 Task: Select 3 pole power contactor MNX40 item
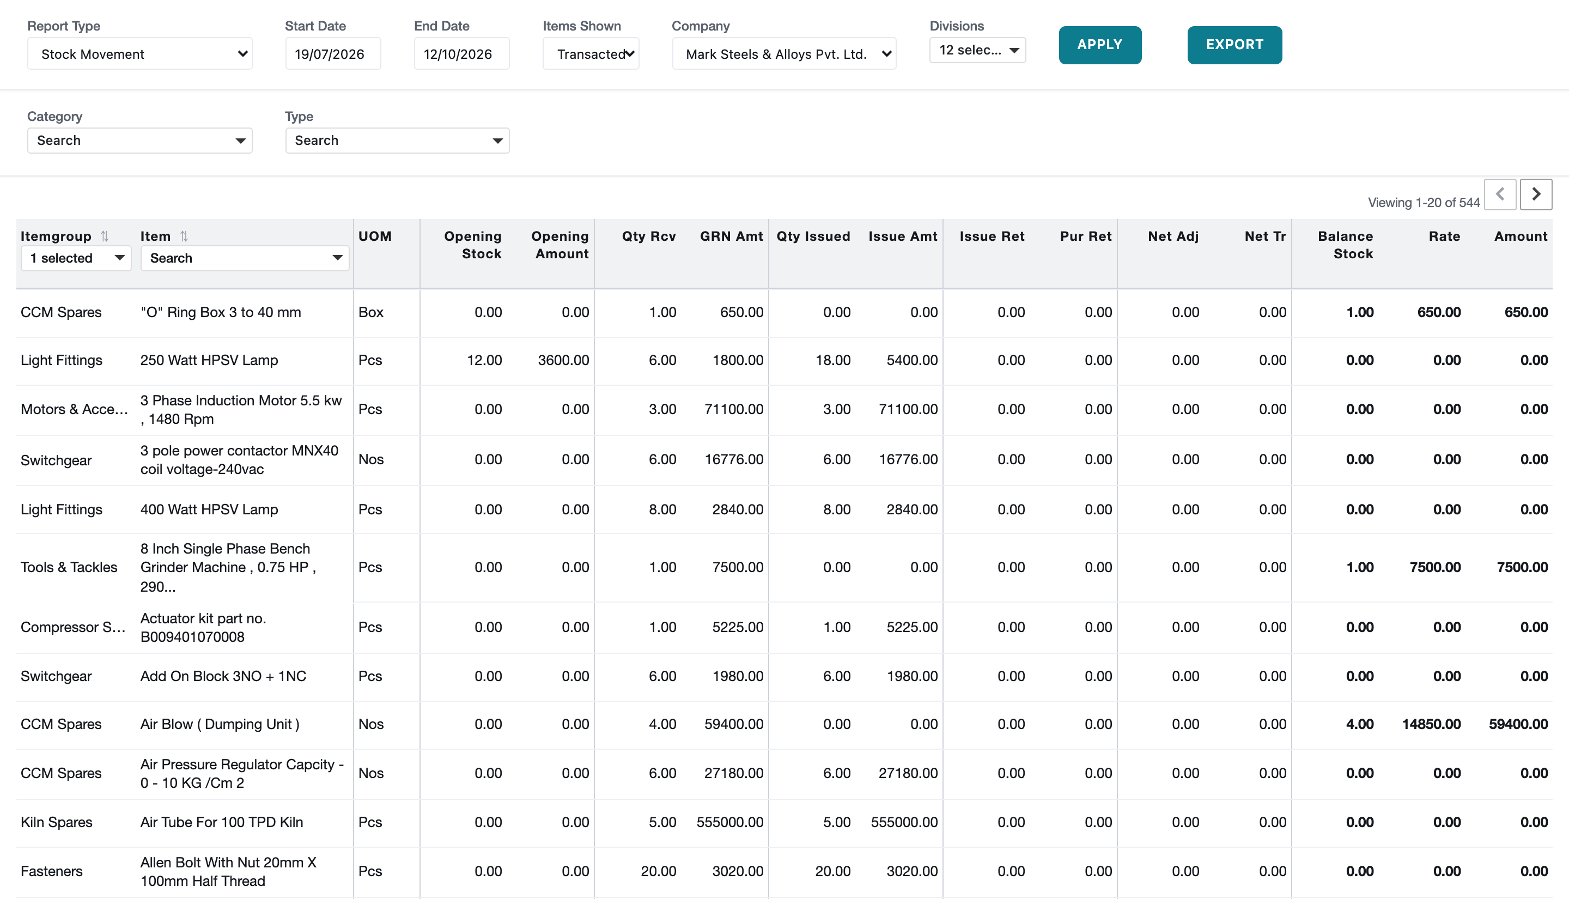coord(240,460)
